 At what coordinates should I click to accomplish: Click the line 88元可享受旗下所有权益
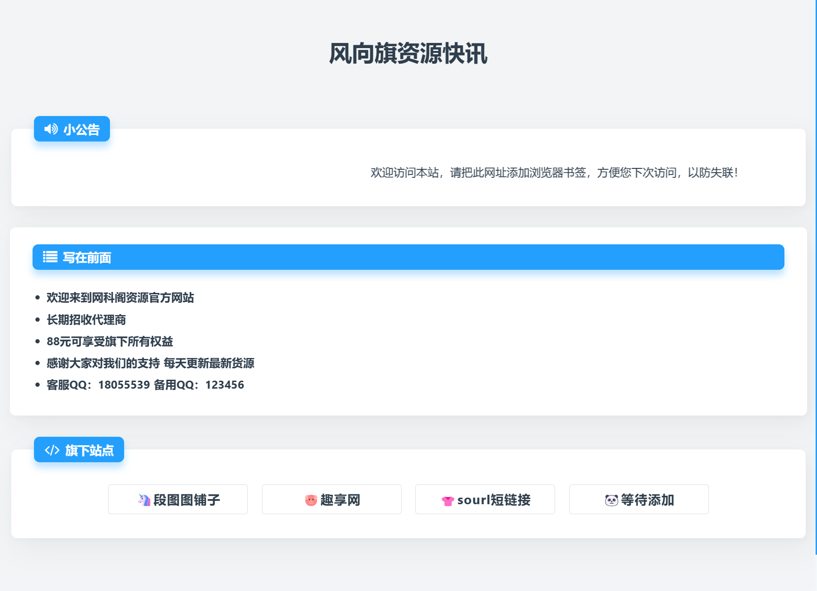pos(110,341)
